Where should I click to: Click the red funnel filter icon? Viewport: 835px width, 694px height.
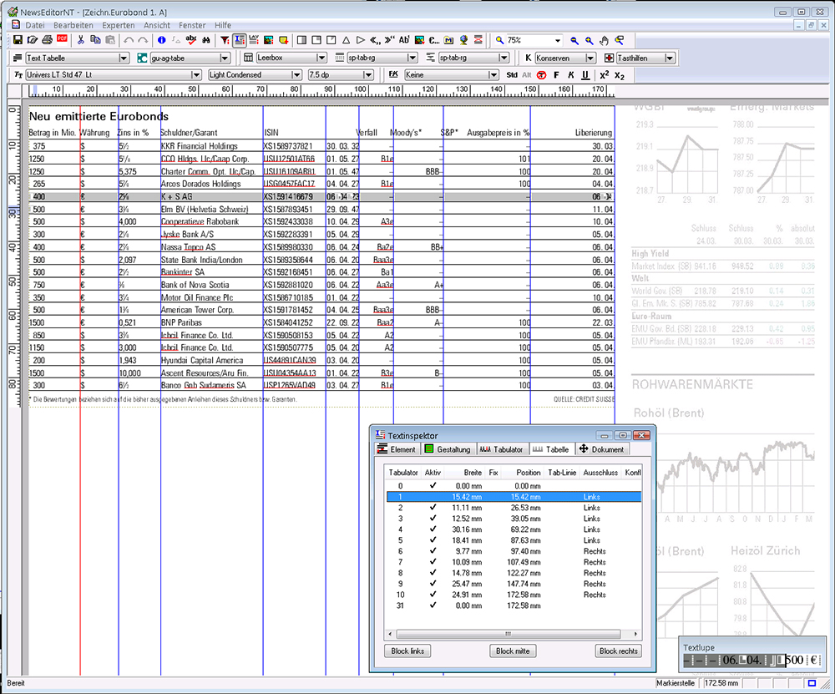[x=225, y=40]
